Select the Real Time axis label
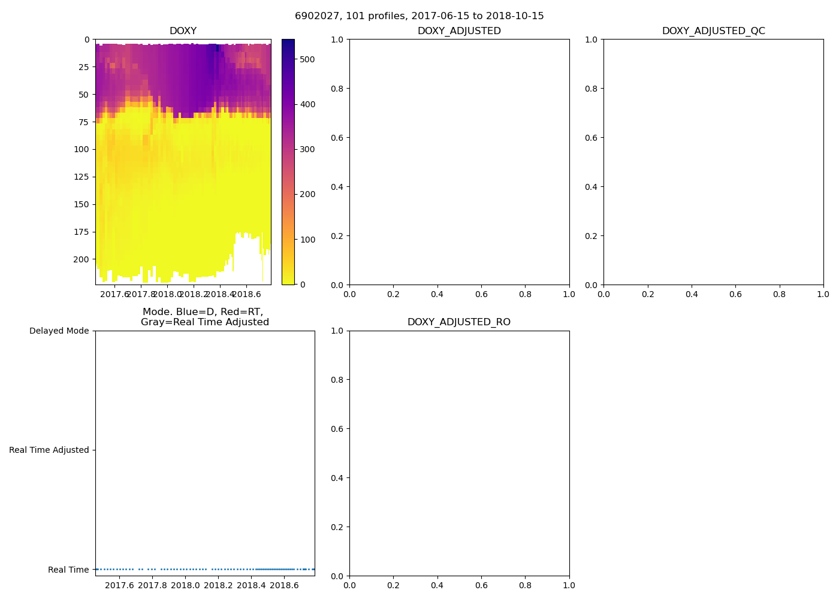Screen dimensions: 839x599 tap(68, 570)
